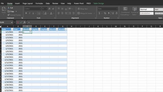Apply percent style icon
The image size is (163, 92).
[x=105, y=13]
